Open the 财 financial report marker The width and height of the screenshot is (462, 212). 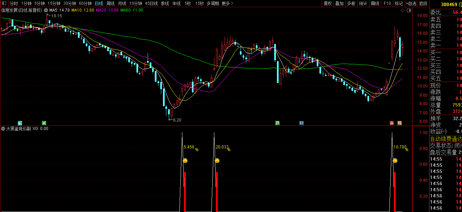pos(301,123)
